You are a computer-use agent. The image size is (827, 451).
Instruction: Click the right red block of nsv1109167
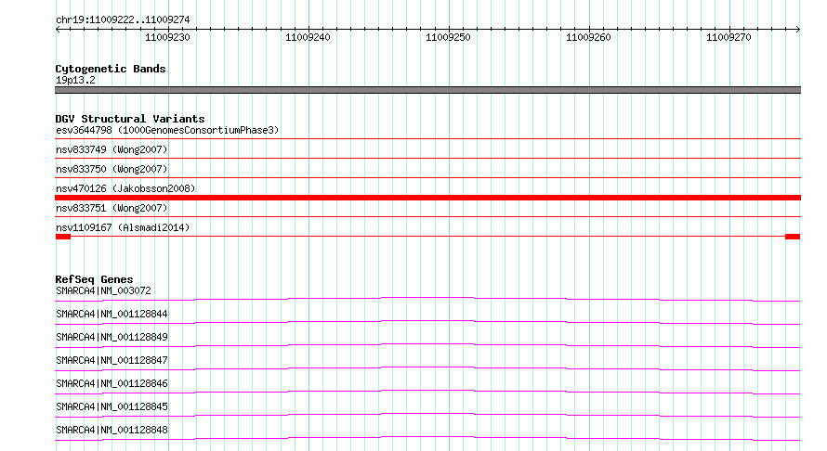click(x=793, y=237)
